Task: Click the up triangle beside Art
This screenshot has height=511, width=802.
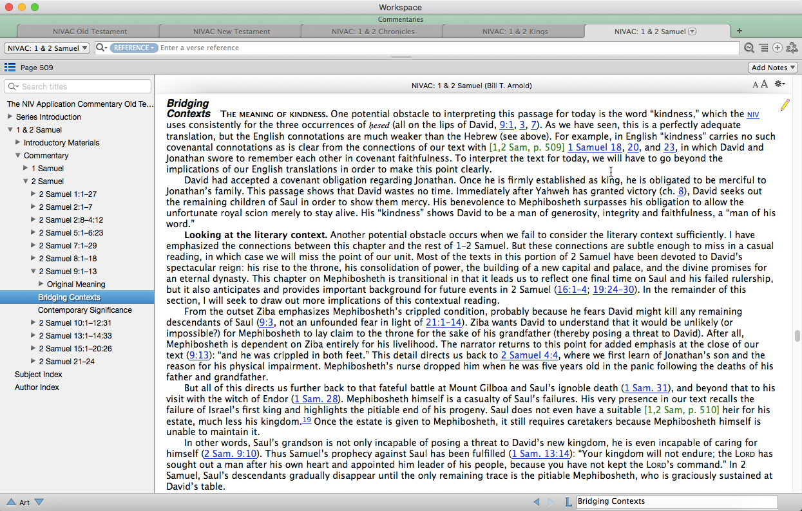Action: pos(11,503)
